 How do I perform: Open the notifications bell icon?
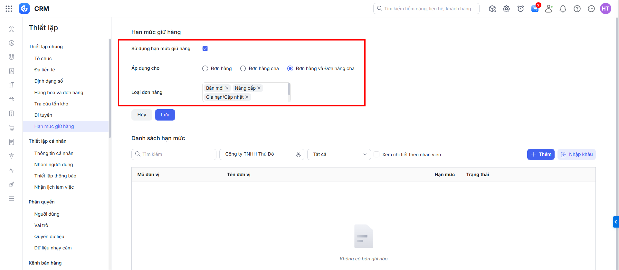[563, 9]
